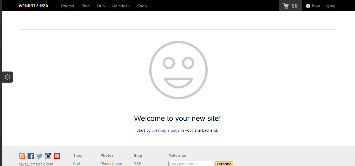Open the Facebook icon
Viewport: 355px width, 166px height.
tap(31, 156)
